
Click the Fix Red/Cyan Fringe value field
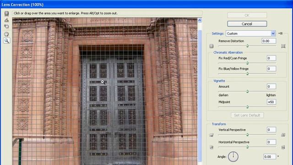pyautogui.click(x=271, y=58)
